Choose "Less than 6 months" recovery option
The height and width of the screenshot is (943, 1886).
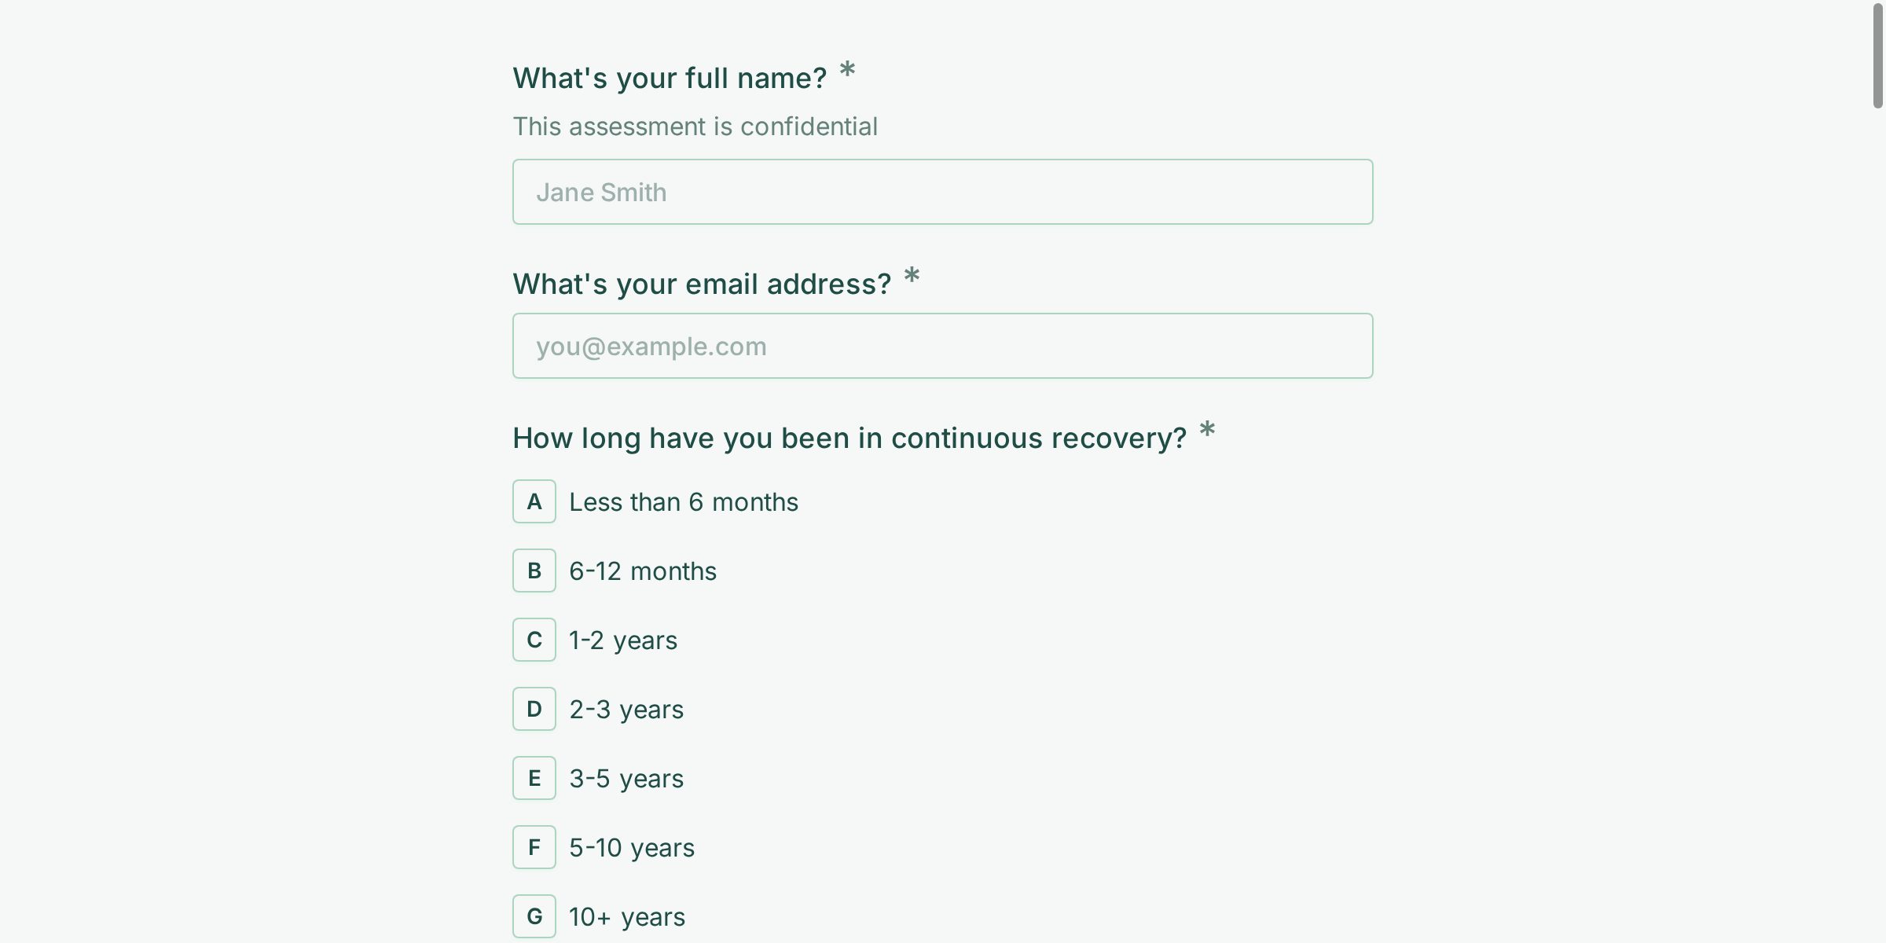(x=683, y=502)
